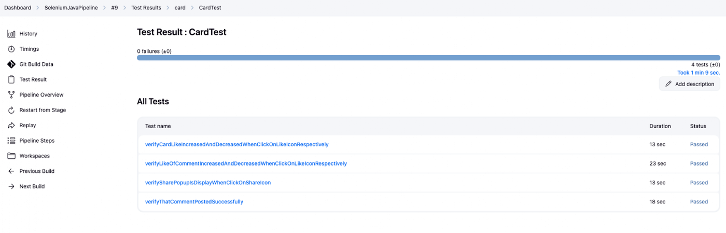Open Pipeline Steps in the sidebar
Viewport: 726px width, 233px height.
click(37, 141)
